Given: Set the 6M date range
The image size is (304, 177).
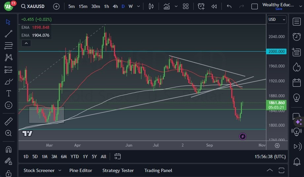Looking at the screenshot, I should 64,156.
